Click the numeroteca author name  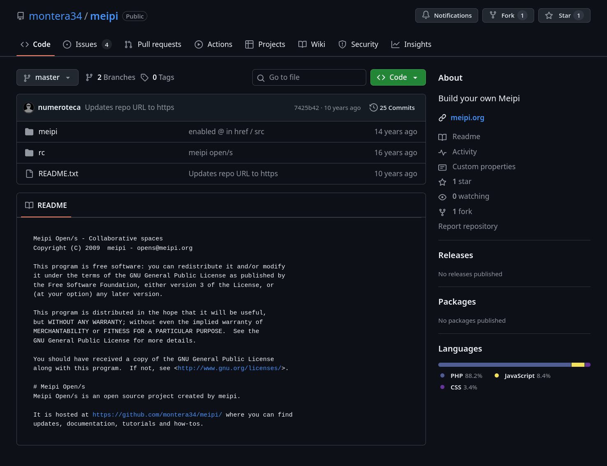click(59, 107)
